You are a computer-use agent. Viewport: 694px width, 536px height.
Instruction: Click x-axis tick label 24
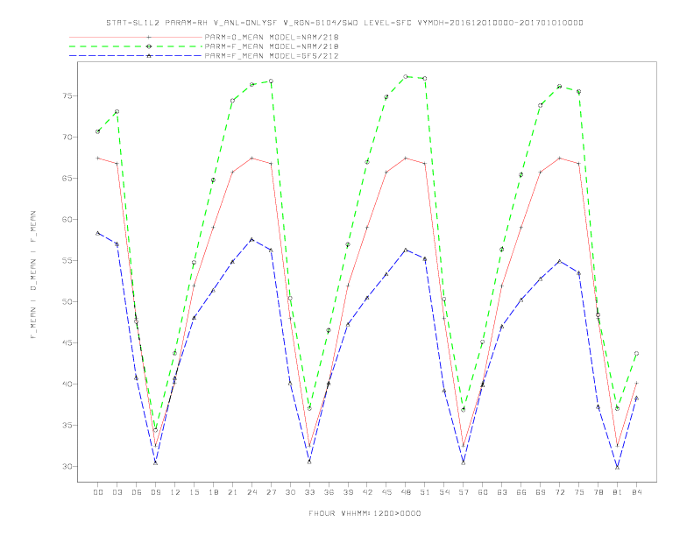coord(251,492)
